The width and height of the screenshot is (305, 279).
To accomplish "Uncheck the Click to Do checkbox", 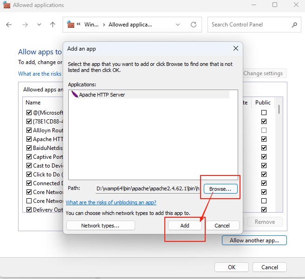I will pos(29,175).
